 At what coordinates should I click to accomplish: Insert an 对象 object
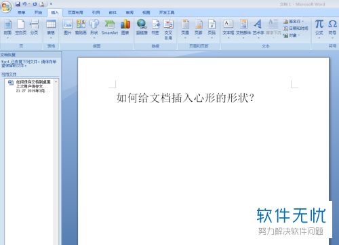[292, 35]
